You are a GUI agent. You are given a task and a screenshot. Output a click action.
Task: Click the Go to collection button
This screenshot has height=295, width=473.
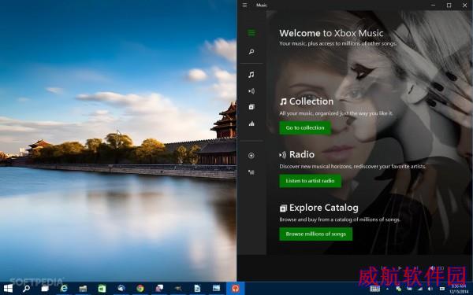(305, 127)
